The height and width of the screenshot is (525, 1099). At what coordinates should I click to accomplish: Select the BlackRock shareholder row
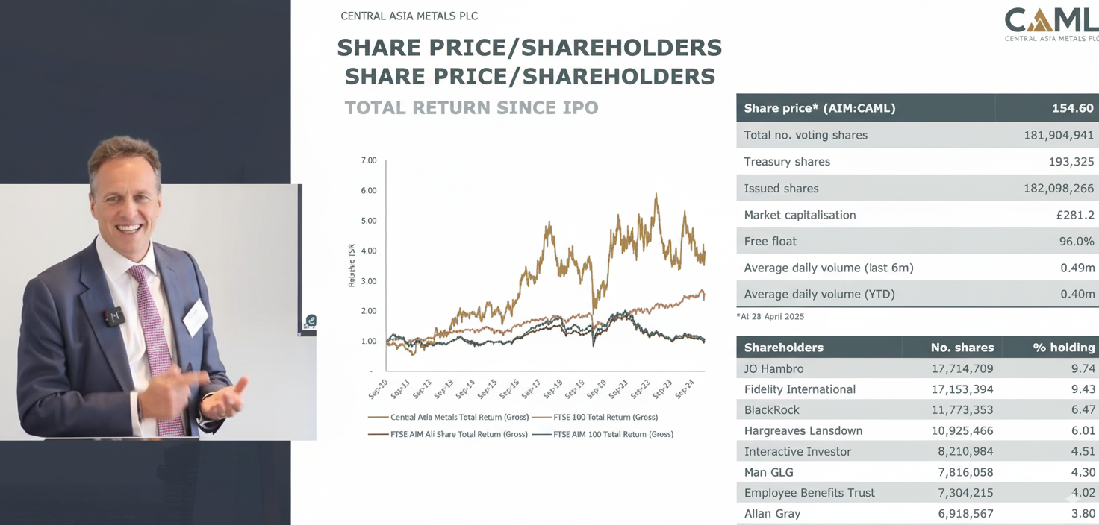click(918, 410)
